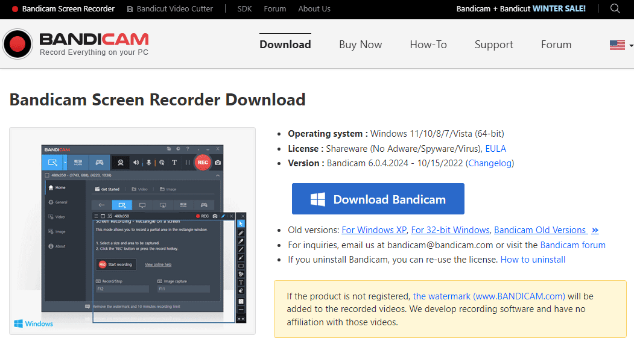The width and height of the screenshot is (634, 356).
Task: Open the Buy Now navigation item
Action: (360, 45)
